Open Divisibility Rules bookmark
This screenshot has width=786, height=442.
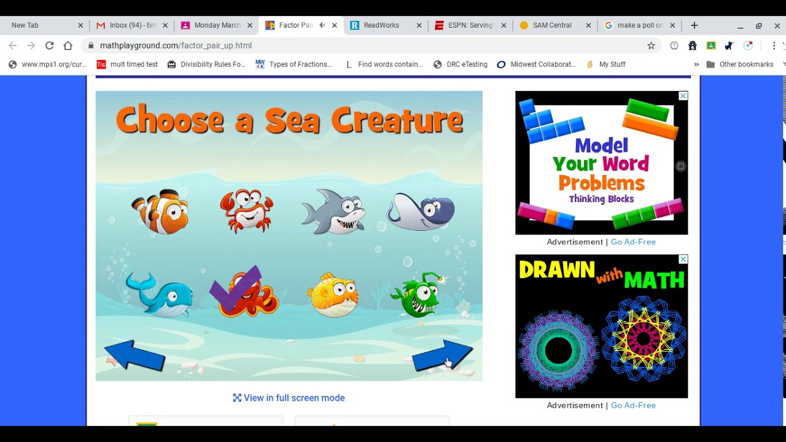[x=206, y=64]
